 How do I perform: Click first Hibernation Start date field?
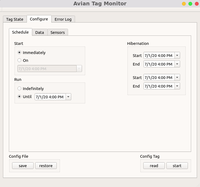tap(159, 55)
